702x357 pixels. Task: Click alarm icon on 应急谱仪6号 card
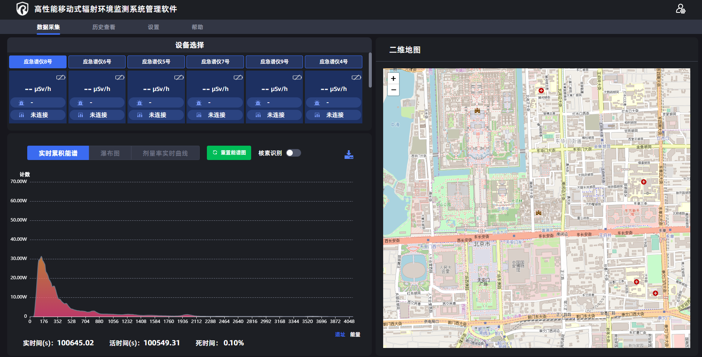point(81,103)
